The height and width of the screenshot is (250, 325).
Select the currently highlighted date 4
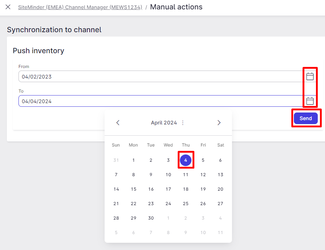(186, 160)
